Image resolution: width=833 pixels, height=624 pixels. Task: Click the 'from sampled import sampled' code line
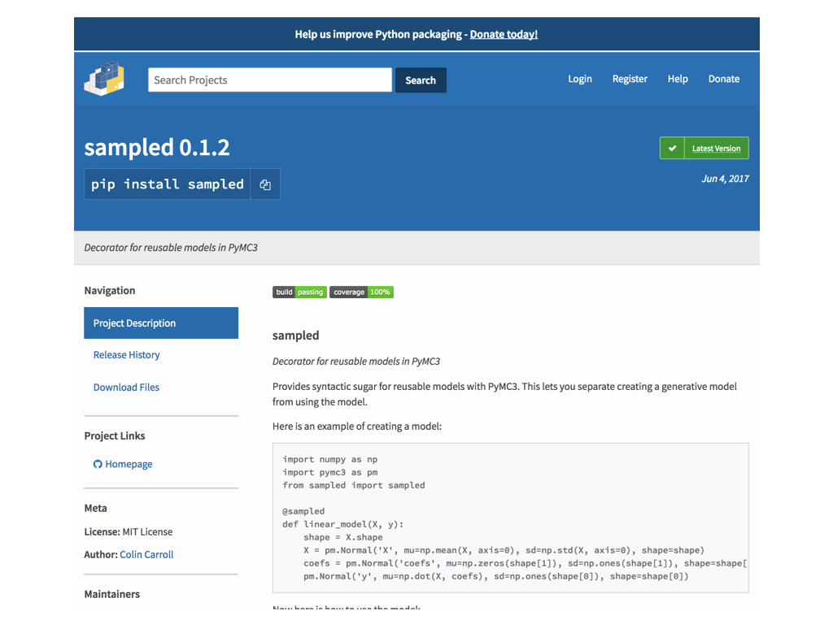pos(354,486)
